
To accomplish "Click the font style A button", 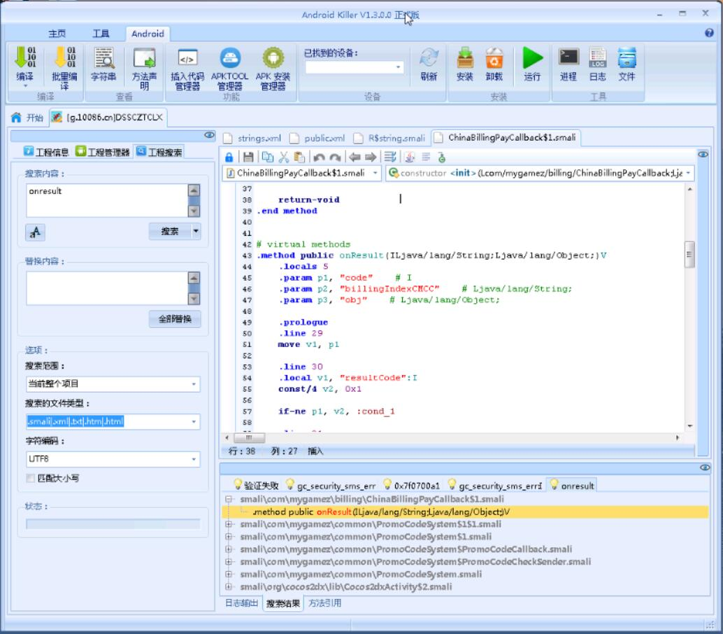I will tap(35, 232).
